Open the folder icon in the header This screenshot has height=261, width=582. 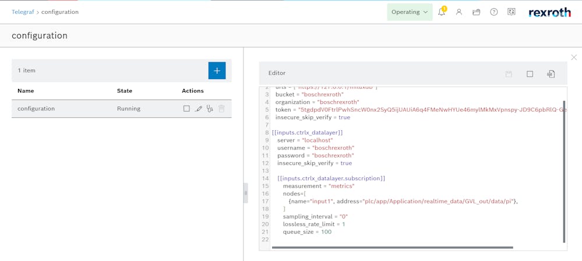(476, 12)
